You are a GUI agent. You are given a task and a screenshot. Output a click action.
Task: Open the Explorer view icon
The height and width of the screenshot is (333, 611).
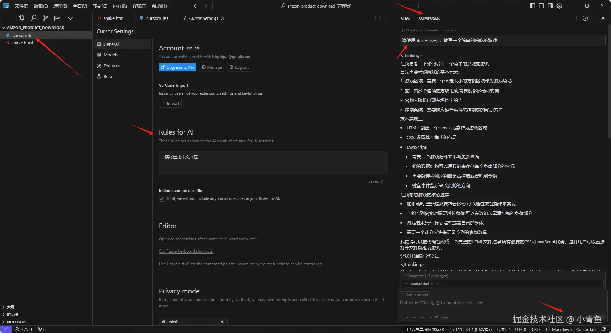pos(21,18)
